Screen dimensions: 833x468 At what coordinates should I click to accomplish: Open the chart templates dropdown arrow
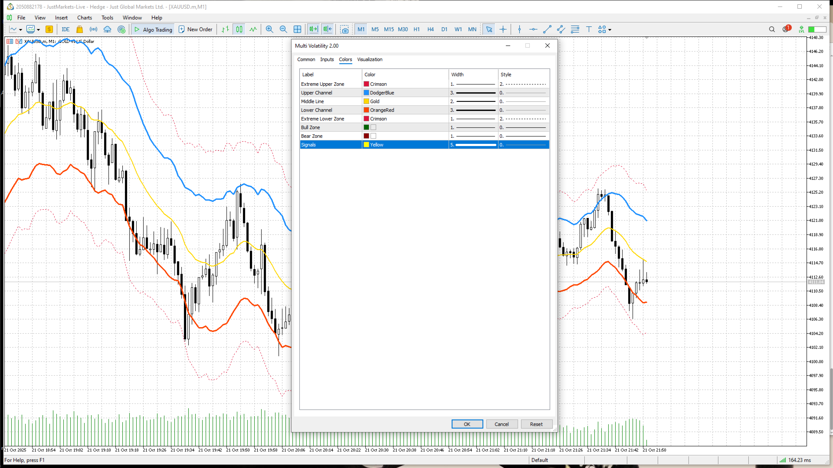[x=39, y=30]
